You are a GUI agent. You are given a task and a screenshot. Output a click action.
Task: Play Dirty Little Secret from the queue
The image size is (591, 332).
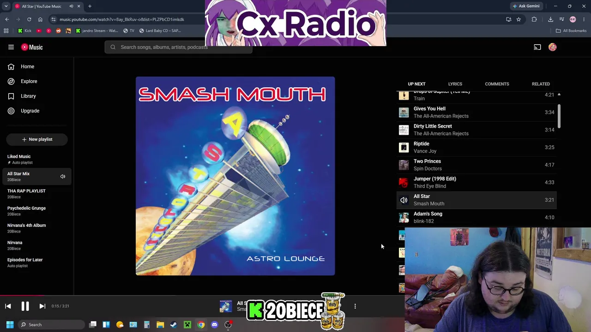(x=476, y=130)
